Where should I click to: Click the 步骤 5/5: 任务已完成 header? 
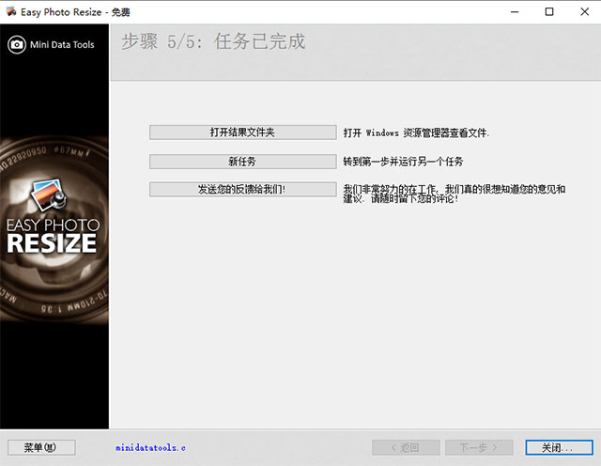[213, 42]
